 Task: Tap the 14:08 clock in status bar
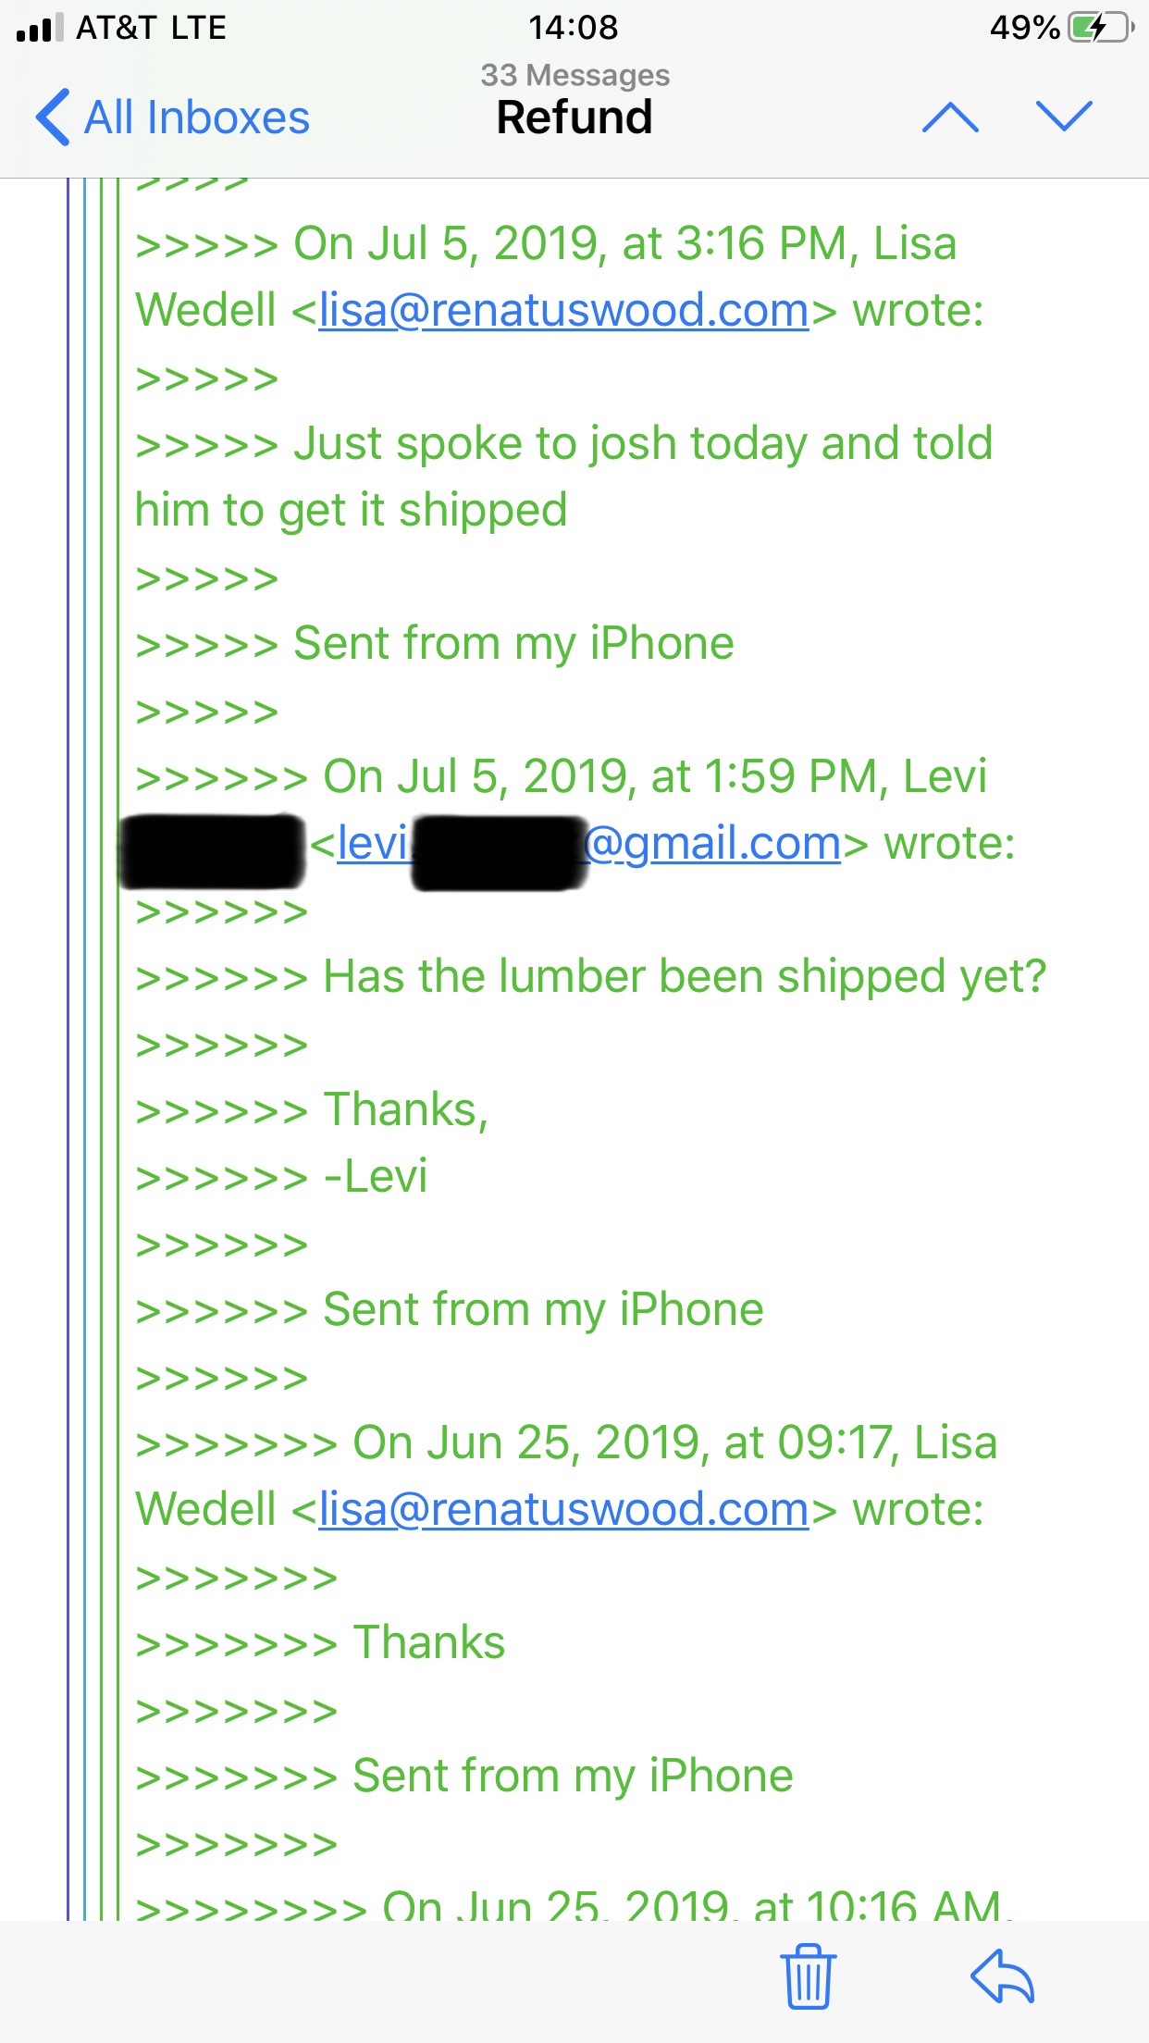click(574, 27)
